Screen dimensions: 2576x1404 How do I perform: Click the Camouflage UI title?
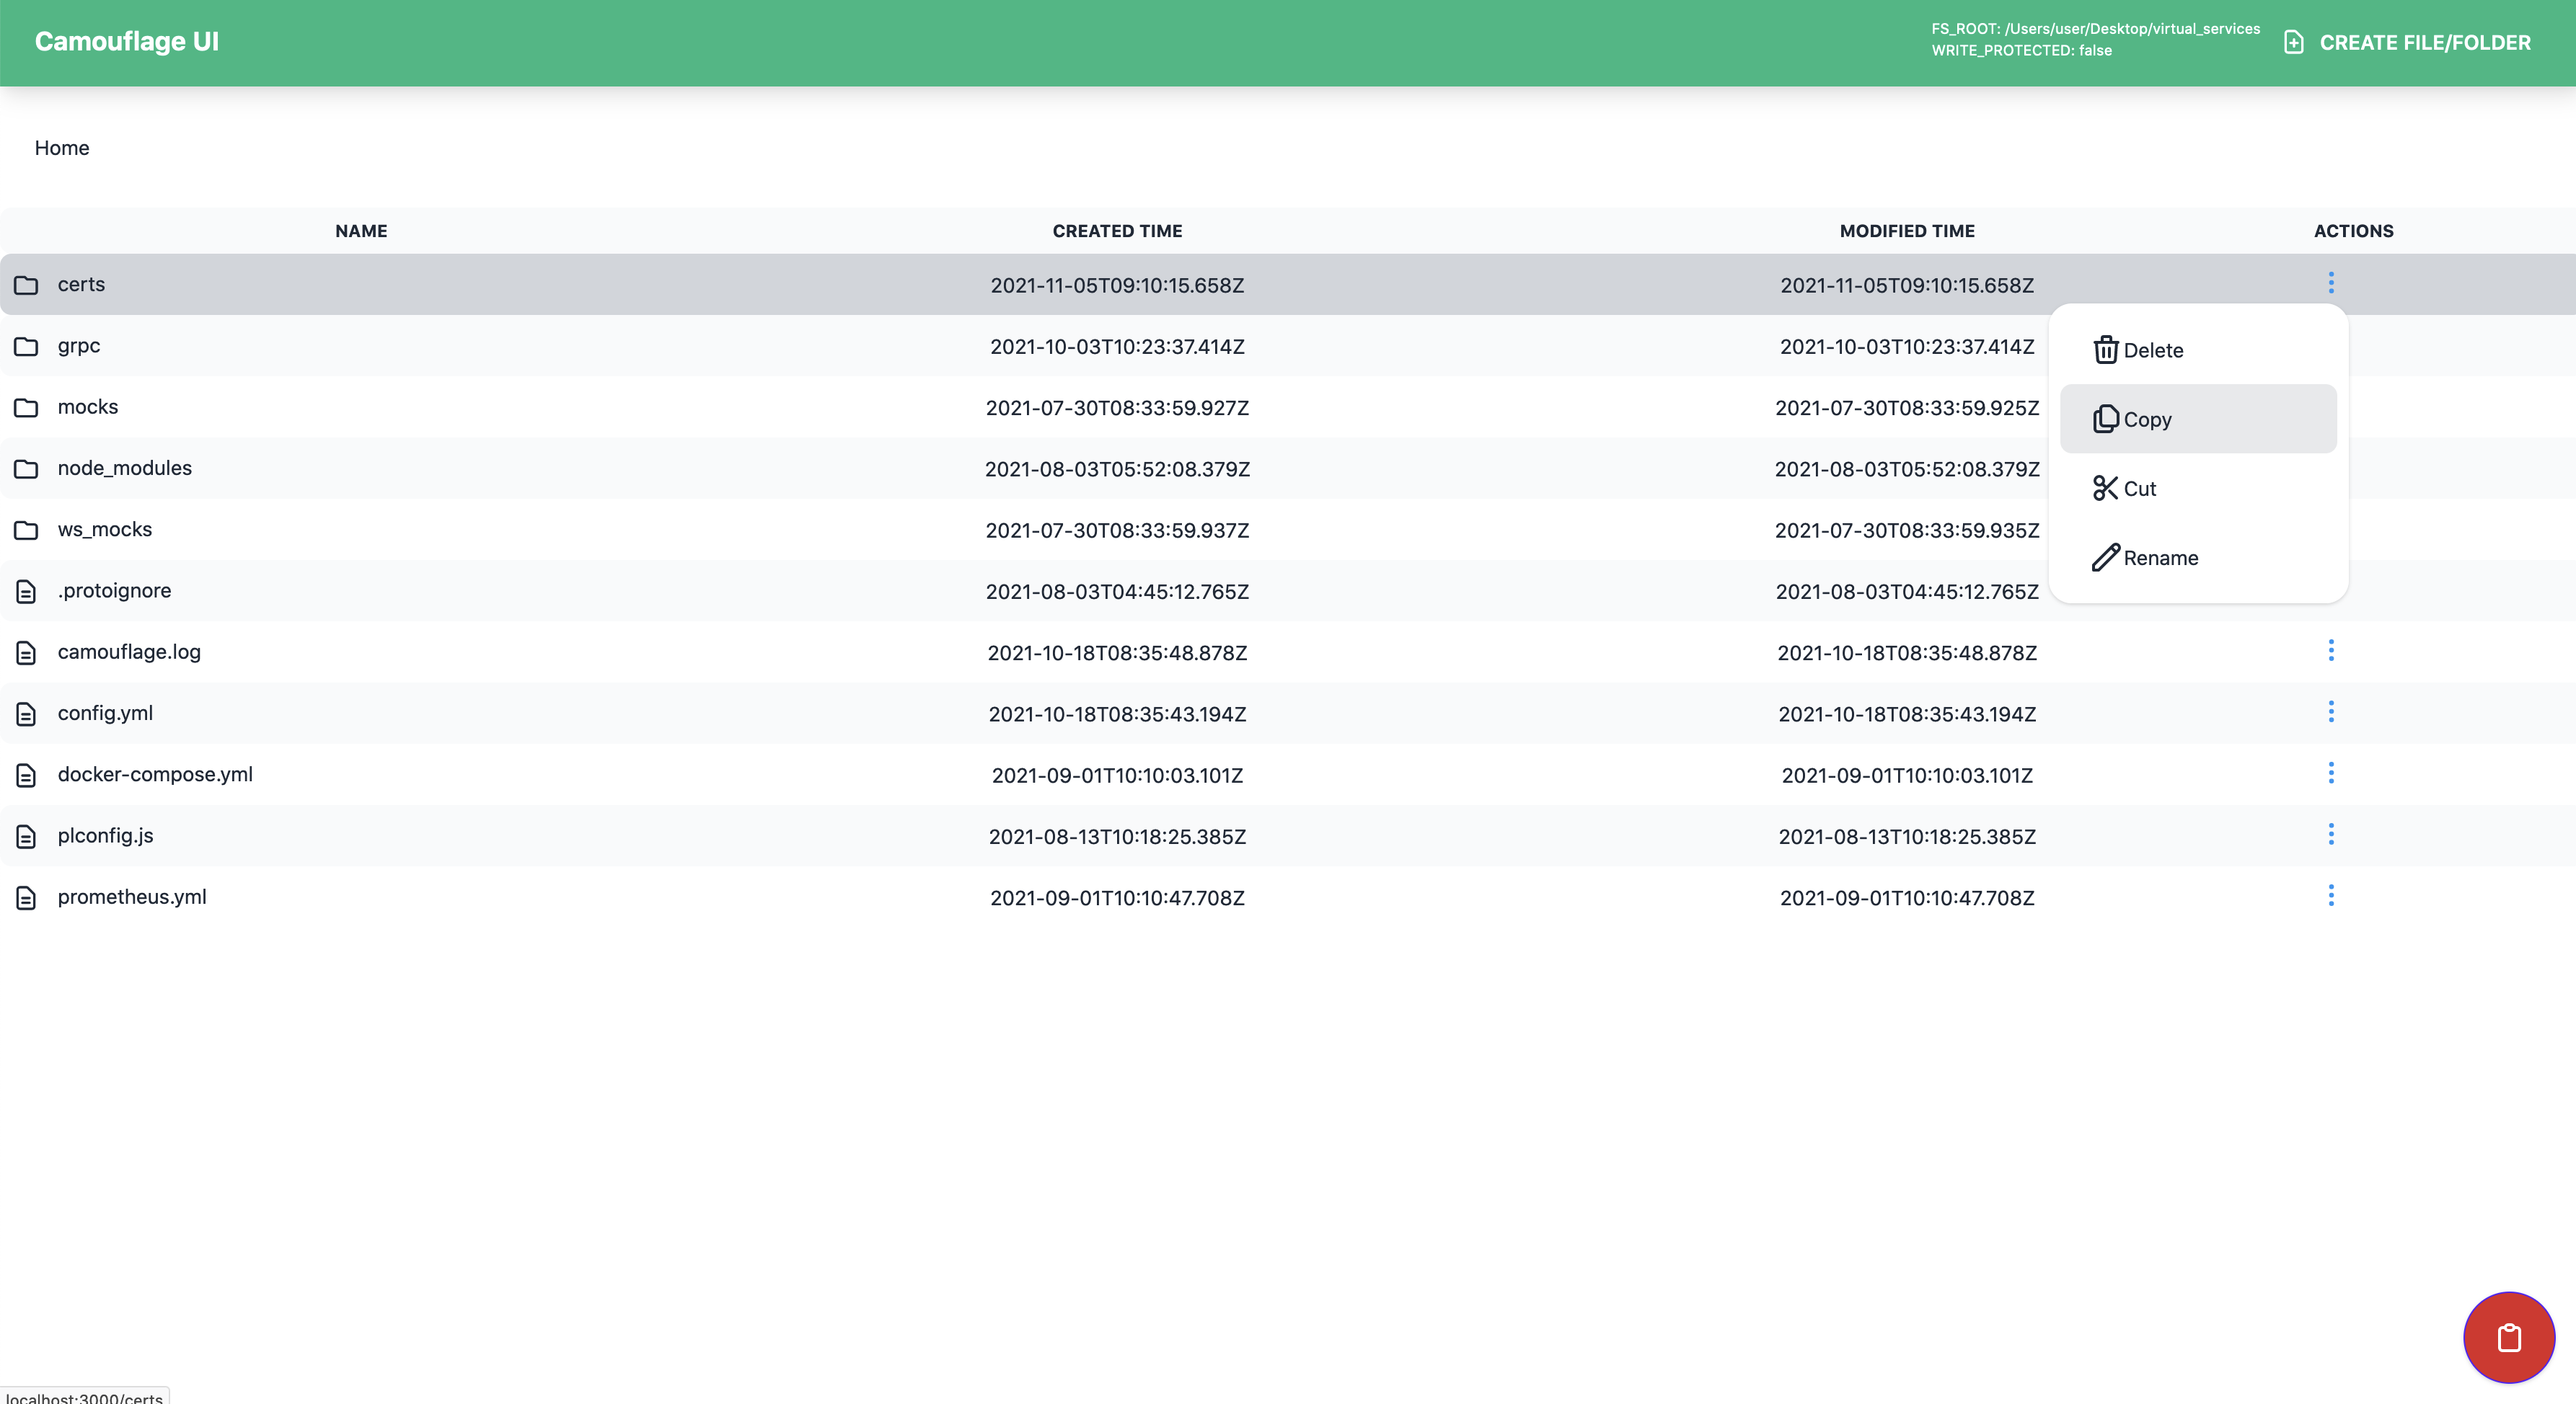click(127, 41)
